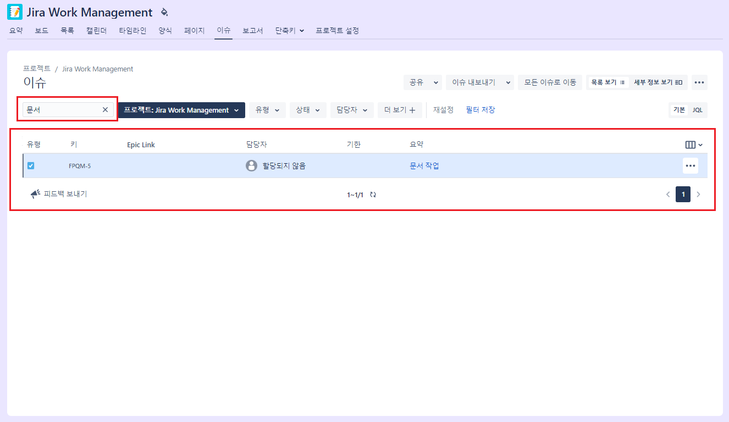729x422 pixels.
Task: Click the paint bucket theme icon
Action: [x=164, y=12]
